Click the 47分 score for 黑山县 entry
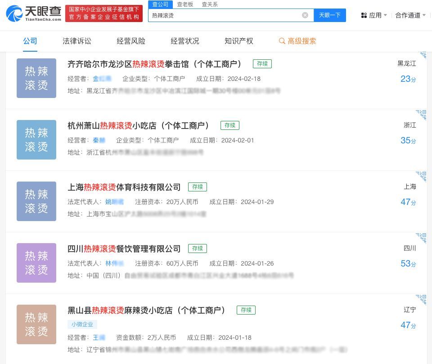The height and width of the screenshot is (364, 432). point(408,325)
